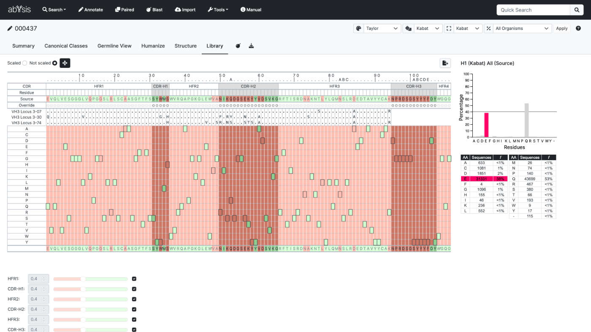Click the D row showing 1851 sequences

coord(484,173)
